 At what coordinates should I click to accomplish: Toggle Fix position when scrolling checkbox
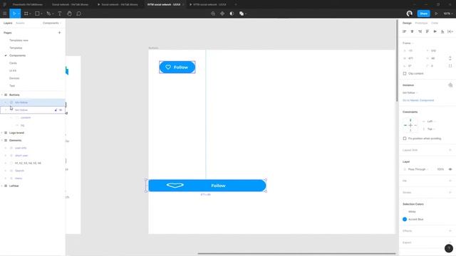coord(405,139)
